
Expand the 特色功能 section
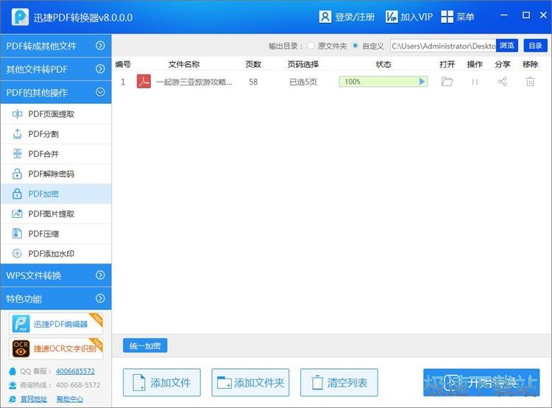click(x=56, y=298)
